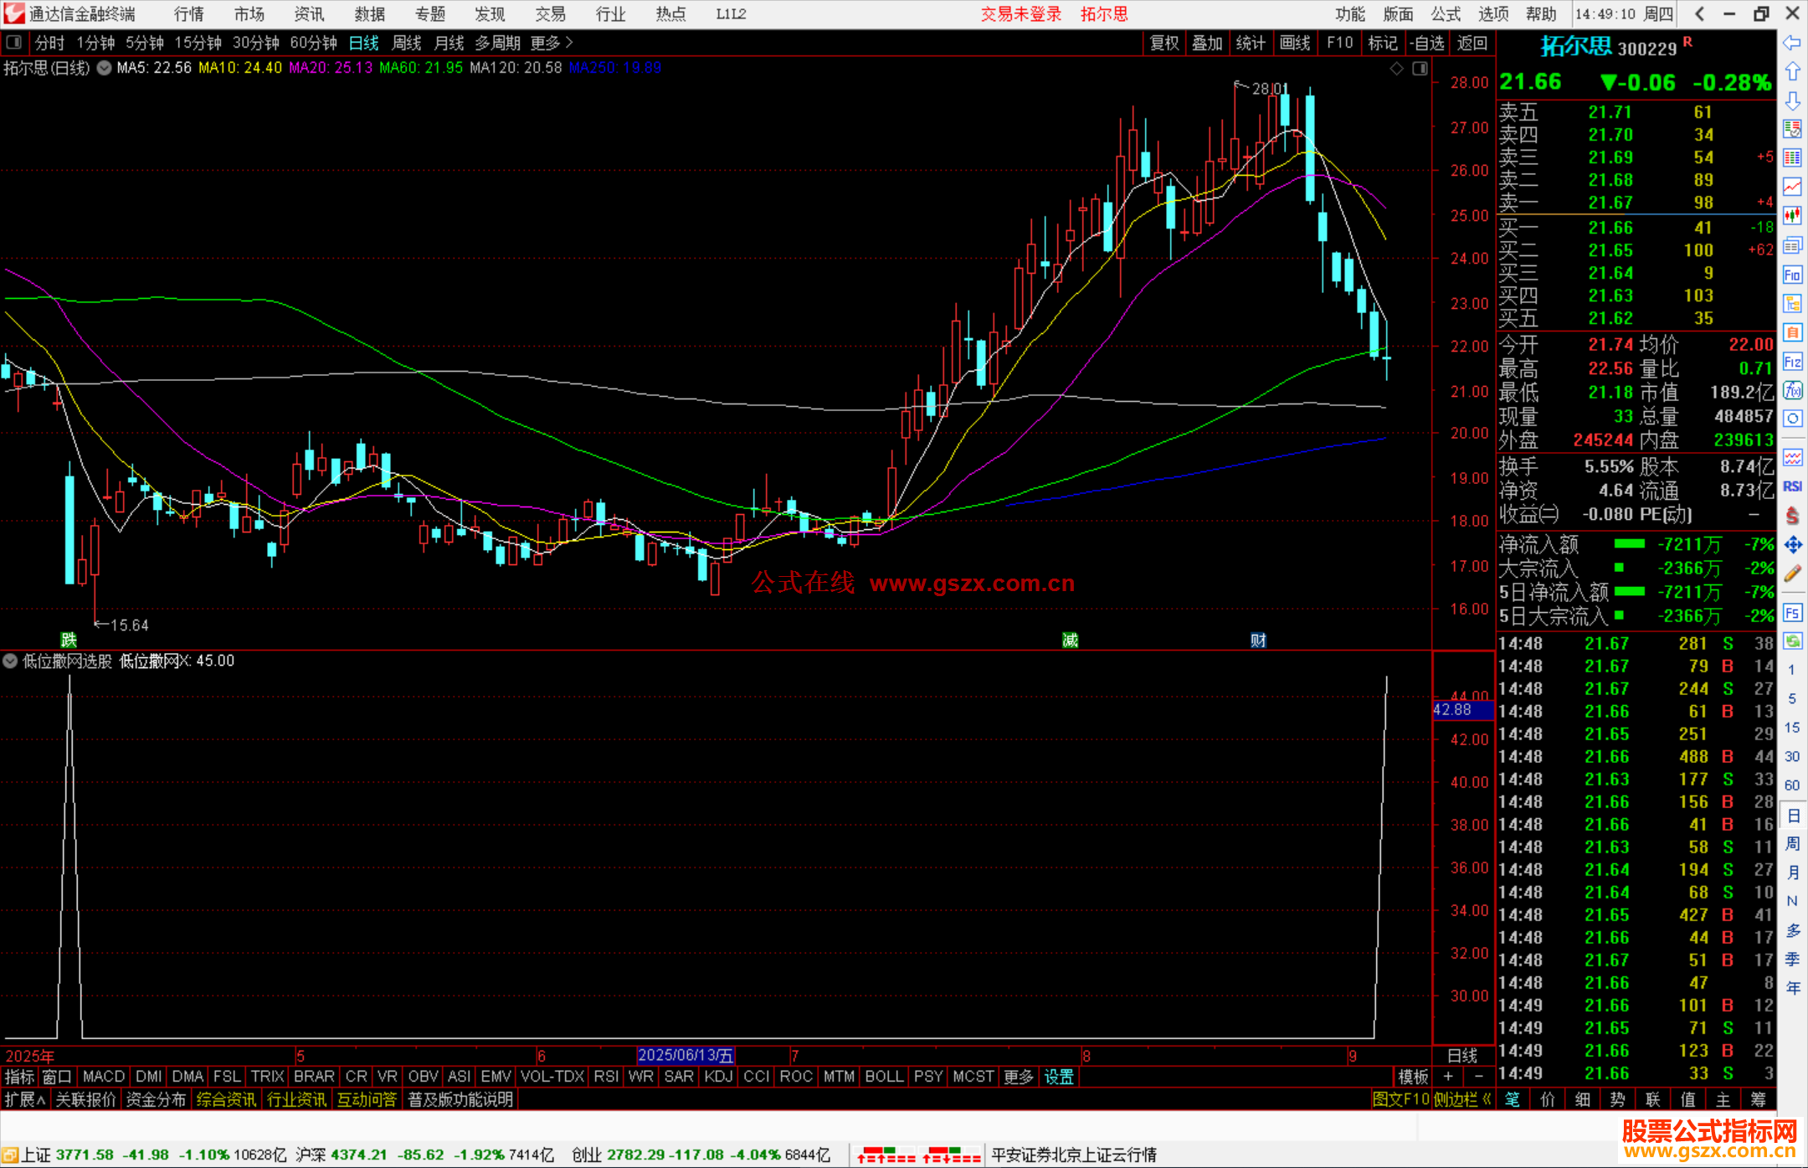Open the 市场 menu
Image resolution: width=1808 pixels, height=1168 pixels.
click(x=249, y=13)
